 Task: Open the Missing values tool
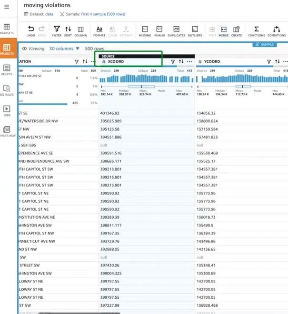coord(145,31)
